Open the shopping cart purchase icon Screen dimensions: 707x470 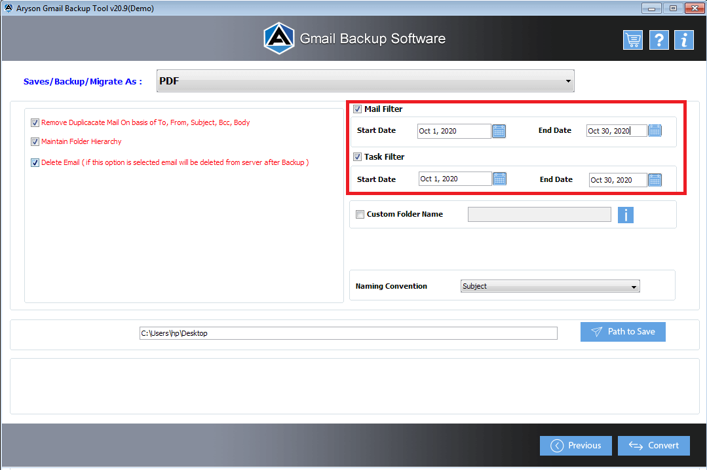tap(632, 40)
